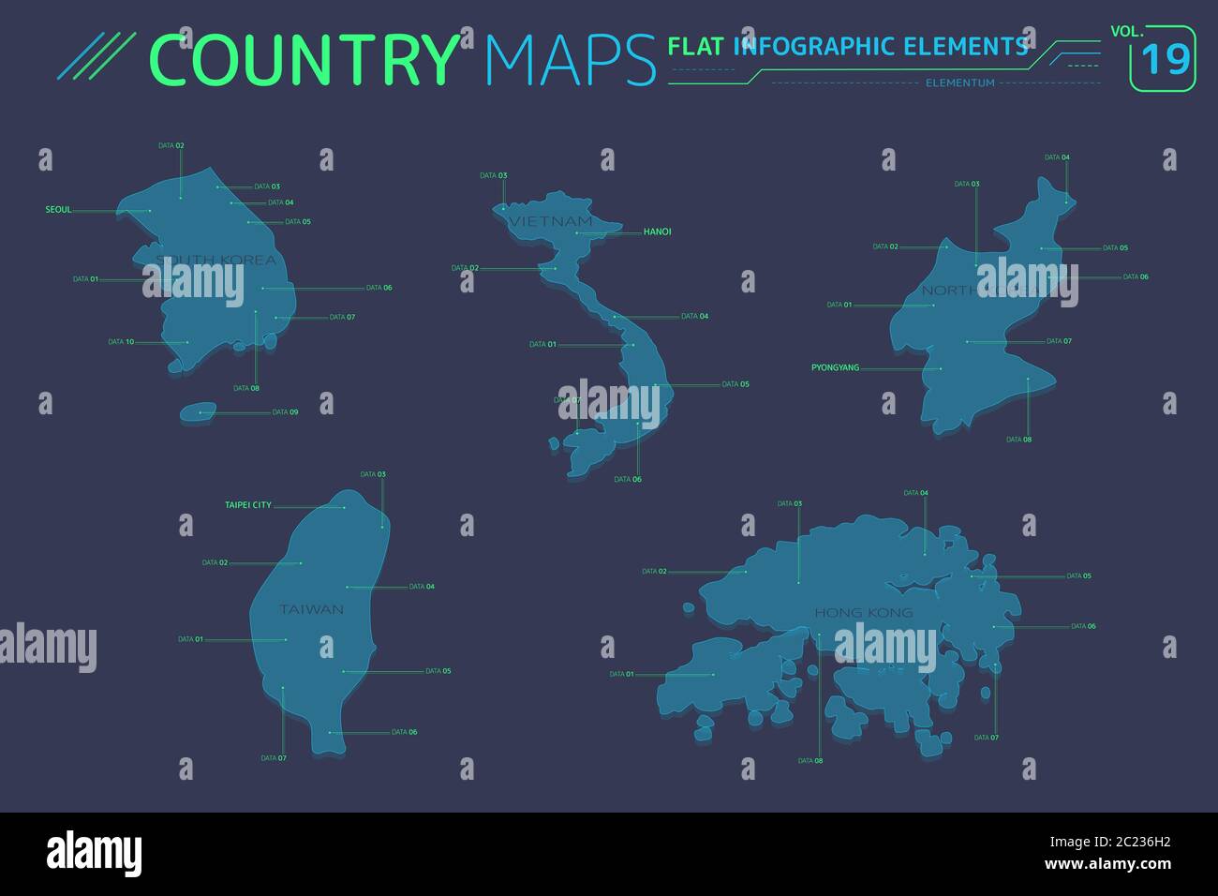Click DATA 03 label on Vietnam map
The width and height of the screenshot is (1218, 896).
coord(494,175)
